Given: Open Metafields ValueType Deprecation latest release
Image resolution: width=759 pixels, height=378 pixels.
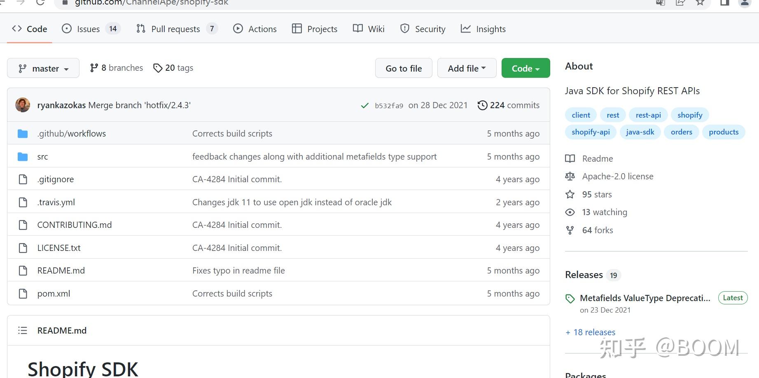Looking at the screenshot, I should point(645,298).
